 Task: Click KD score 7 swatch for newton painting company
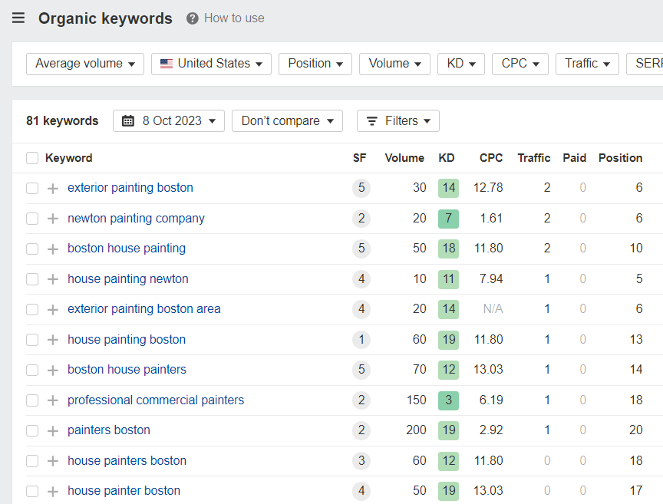(449, 219)
